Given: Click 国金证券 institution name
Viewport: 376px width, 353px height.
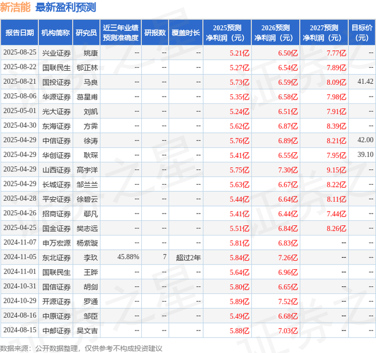Looking at the screenshot, I should pyautogui.click(x=56, y=228).
